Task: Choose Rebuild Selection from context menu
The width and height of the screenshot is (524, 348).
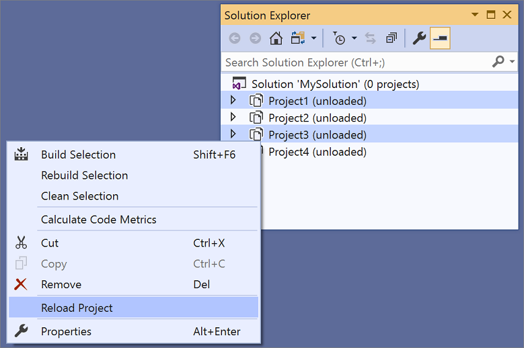Action: point(134,175)
